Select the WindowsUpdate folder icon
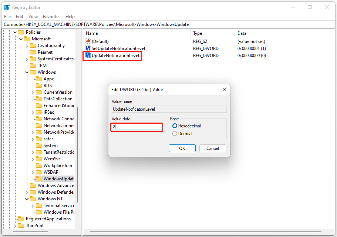This screenshot has height=237, width=337. click(39, 179)
